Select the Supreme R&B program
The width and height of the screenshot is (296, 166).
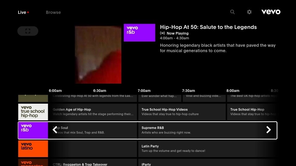208,130
